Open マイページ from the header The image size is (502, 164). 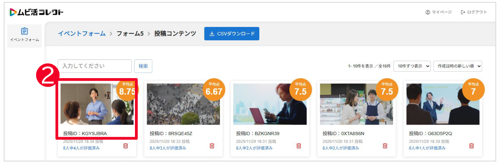(x=438, y=12)
